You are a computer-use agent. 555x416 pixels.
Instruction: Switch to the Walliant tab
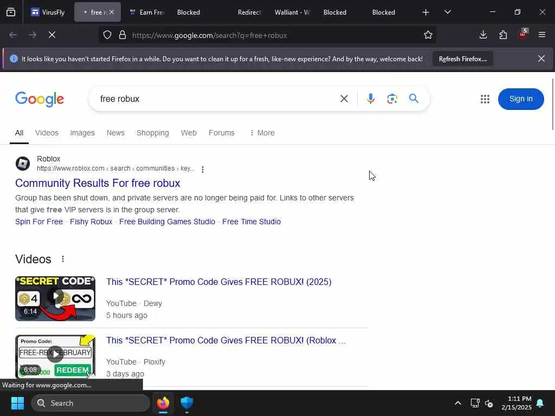tap(292, 12)
